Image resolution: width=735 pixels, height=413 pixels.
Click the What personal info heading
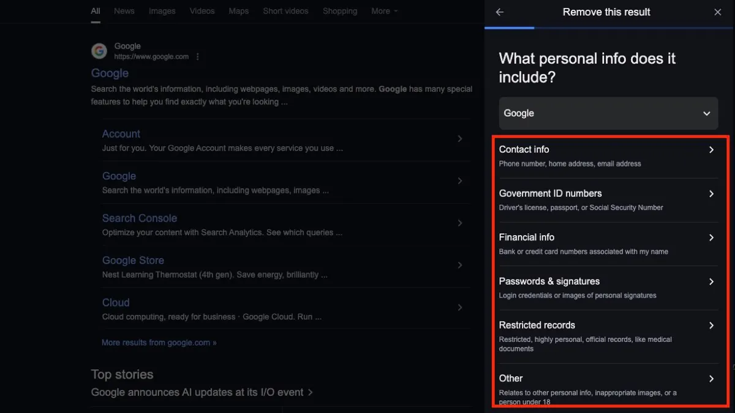587,68
